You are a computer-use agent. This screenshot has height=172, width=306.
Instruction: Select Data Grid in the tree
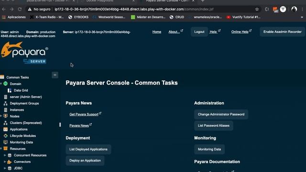click(x=21, y=90)
